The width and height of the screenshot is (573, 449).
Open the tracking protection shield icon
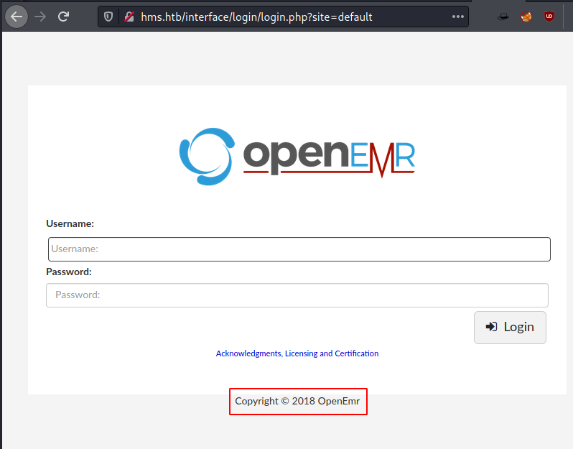click(x=108, y=17)
